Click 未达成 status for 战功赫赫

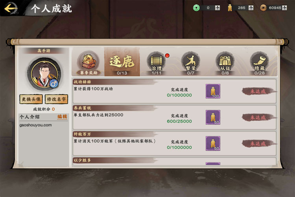click(x=258, y=91)
